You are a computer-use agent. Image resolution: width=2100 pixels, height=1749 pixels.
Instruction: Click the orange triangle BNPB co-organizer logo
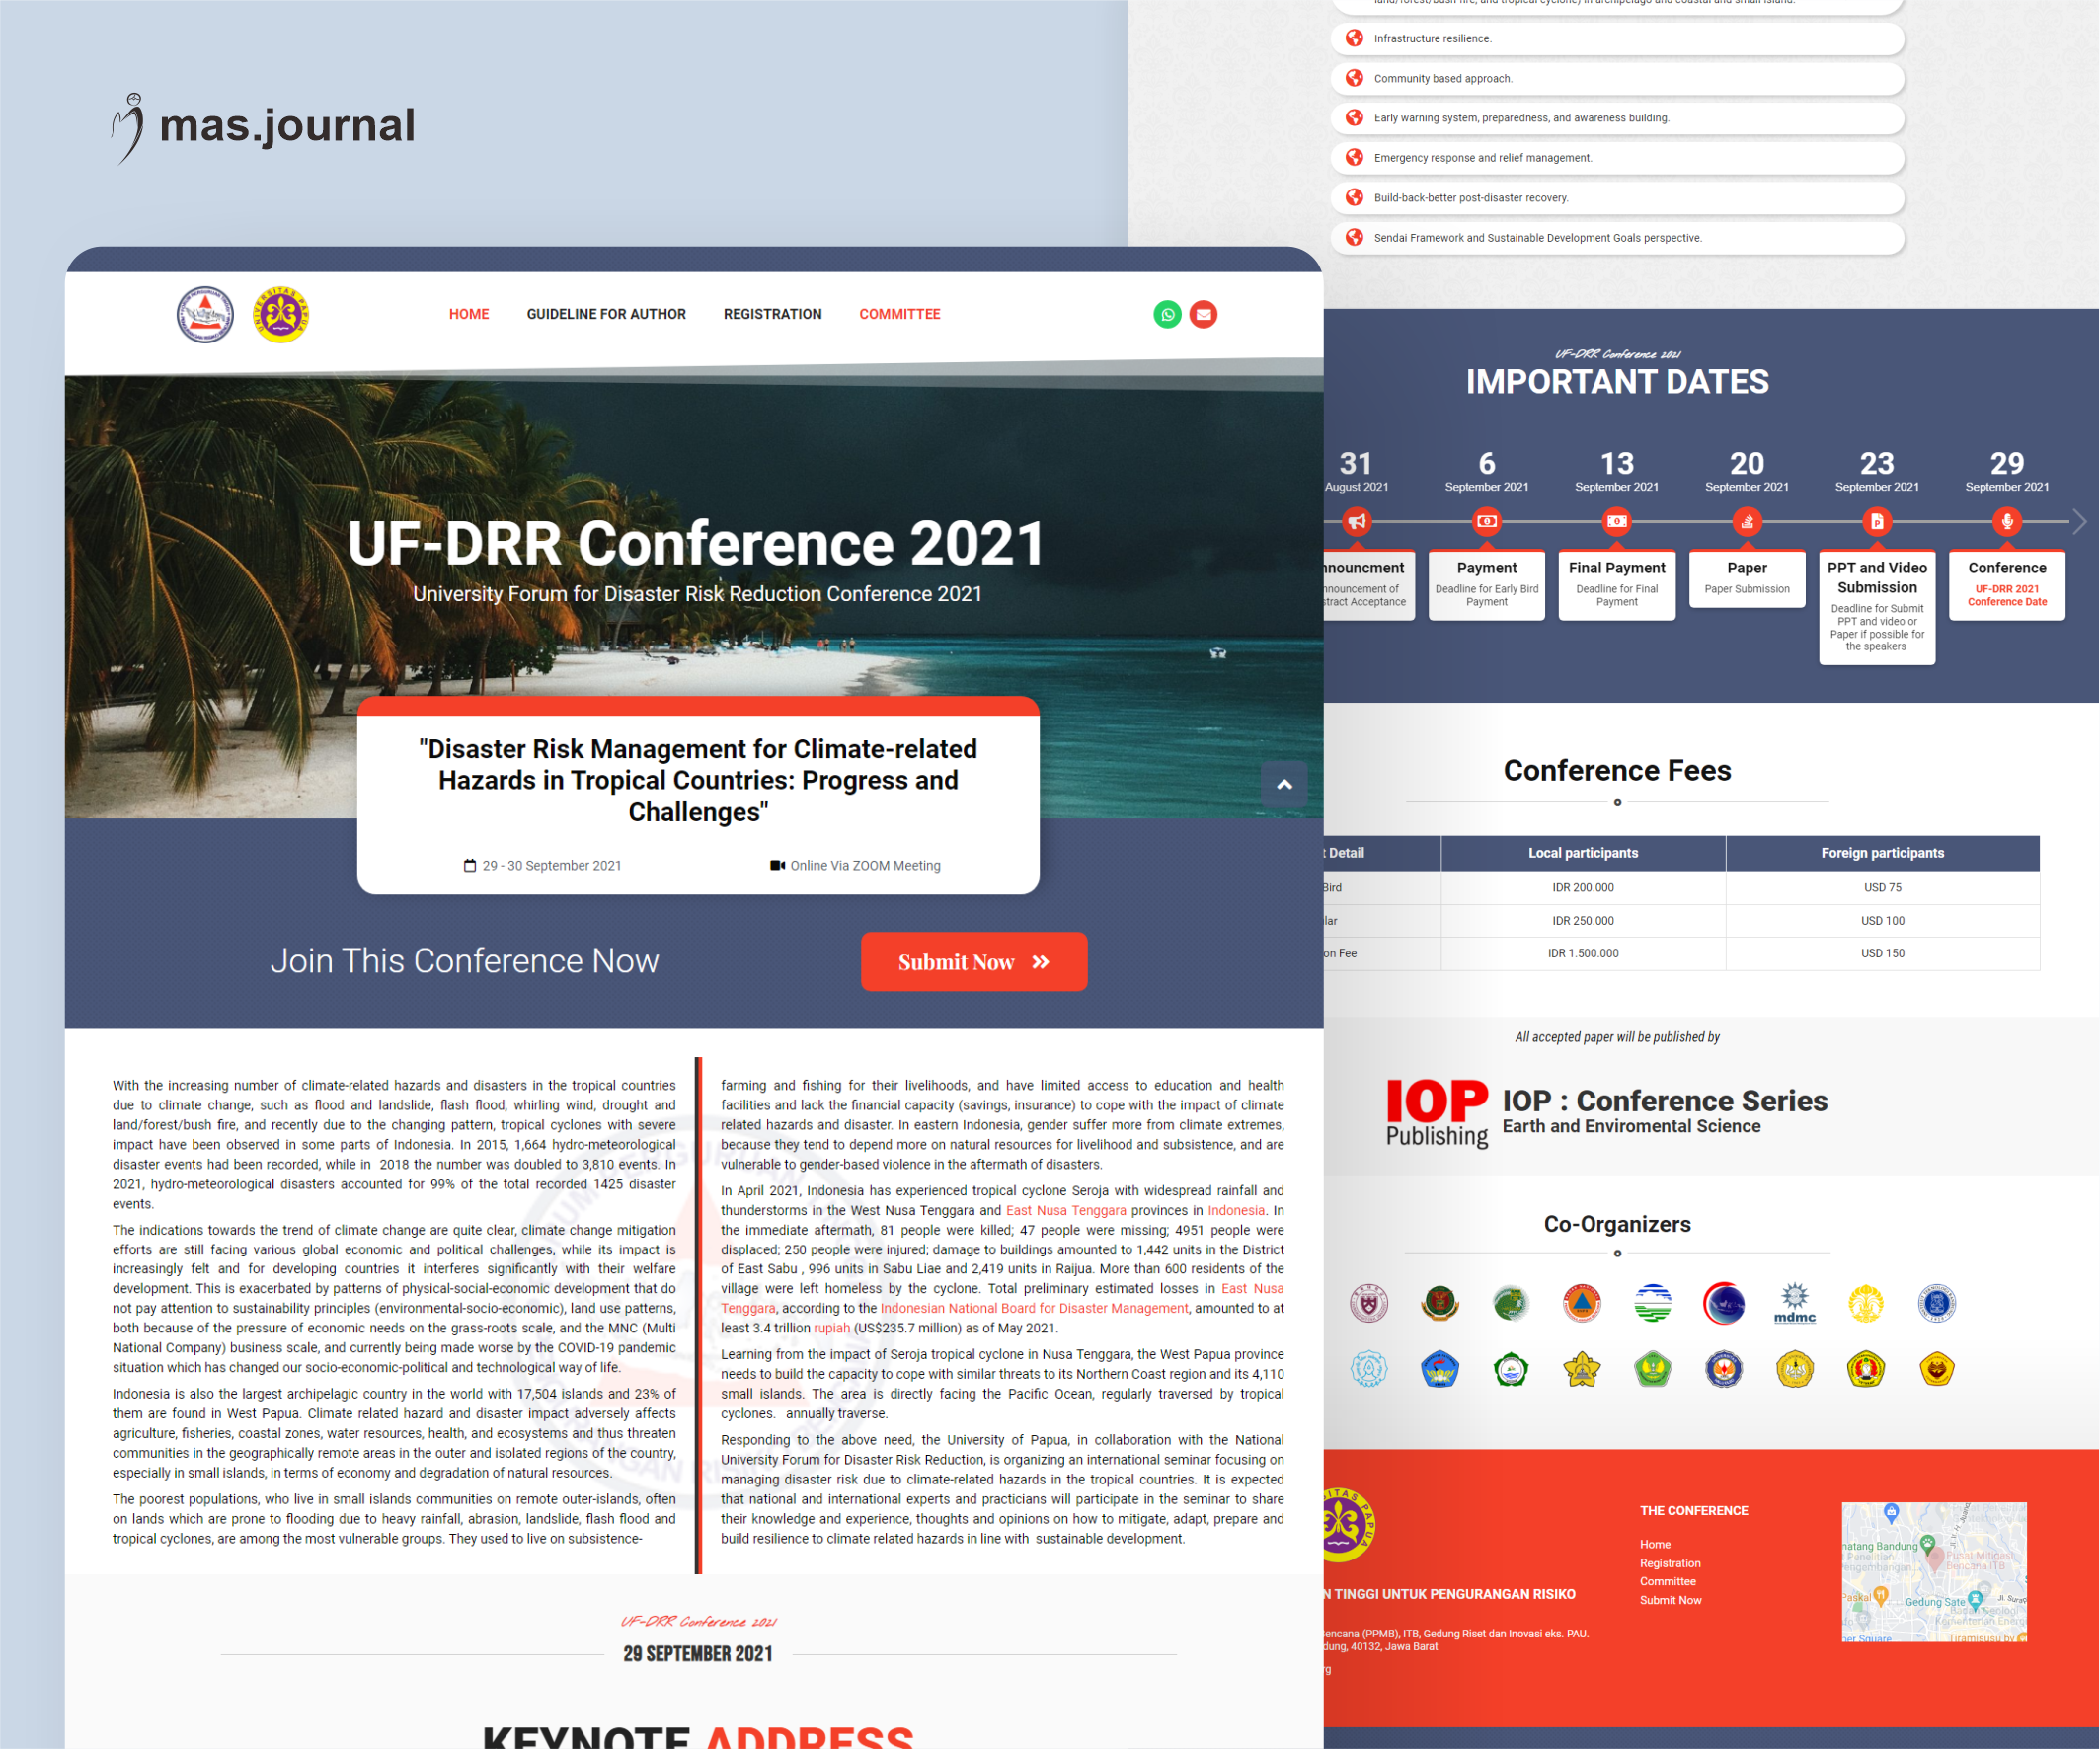pyautogui.click(x=1582, y=1303)
